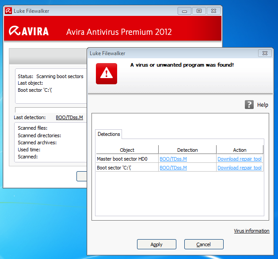278x259 pixels.
Task: Download repair tool for Boot sector 'C:\'
Action: 240,168
